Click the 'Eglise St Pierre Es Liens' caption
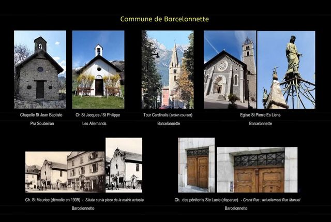Screen dimensions: 331x222 [260, 115]
